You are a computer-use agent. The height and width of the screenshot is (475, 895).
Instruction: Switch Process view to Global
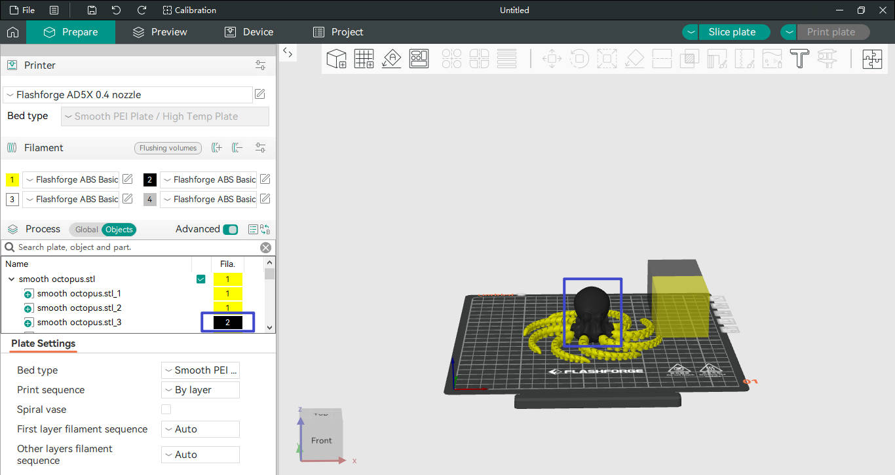[x=86, y=230]
